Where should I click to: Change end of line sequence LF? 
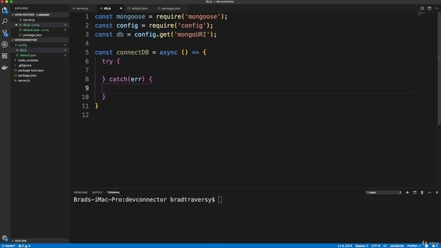coord(384,246)
